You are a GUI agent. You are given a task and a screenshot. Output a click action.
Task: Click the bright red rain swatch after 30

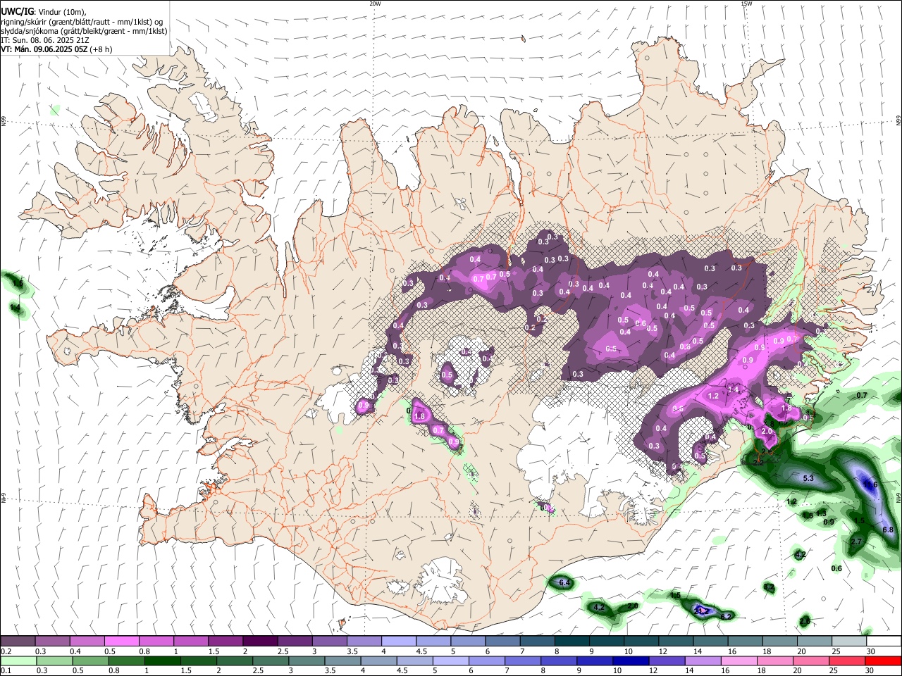click(x=883, y=661)
